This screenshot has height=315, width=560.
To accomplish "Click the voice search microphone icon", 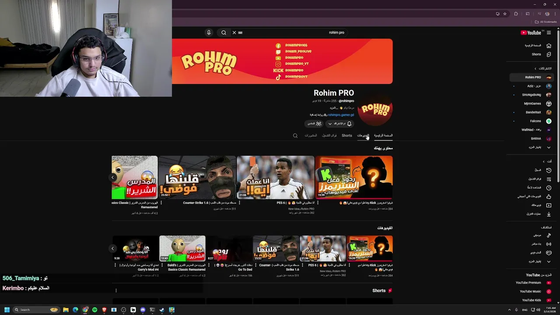I will tap(209, 32).
